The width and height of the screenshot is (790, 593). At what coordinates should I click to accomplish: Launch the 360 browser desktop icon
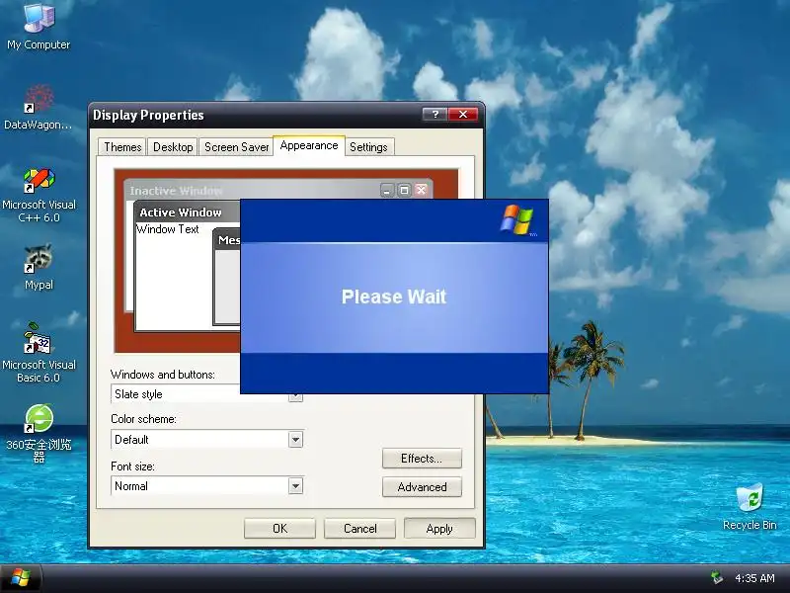39,434
